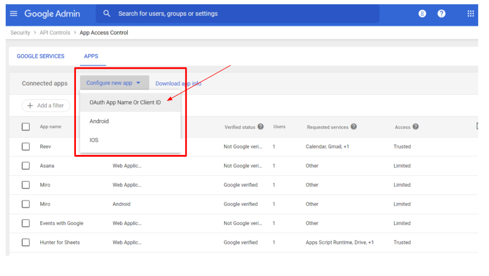The height and width of the screenshot is (276, 489).
Task: Click Limited access in Asana row
Action: pyautogui.click(x=402, y=166)
